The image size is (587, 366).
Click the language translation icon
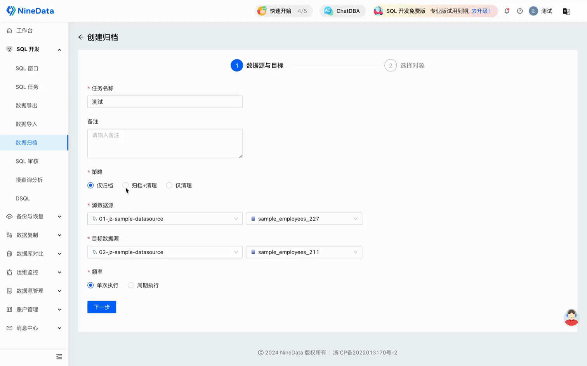pos(566,11)
